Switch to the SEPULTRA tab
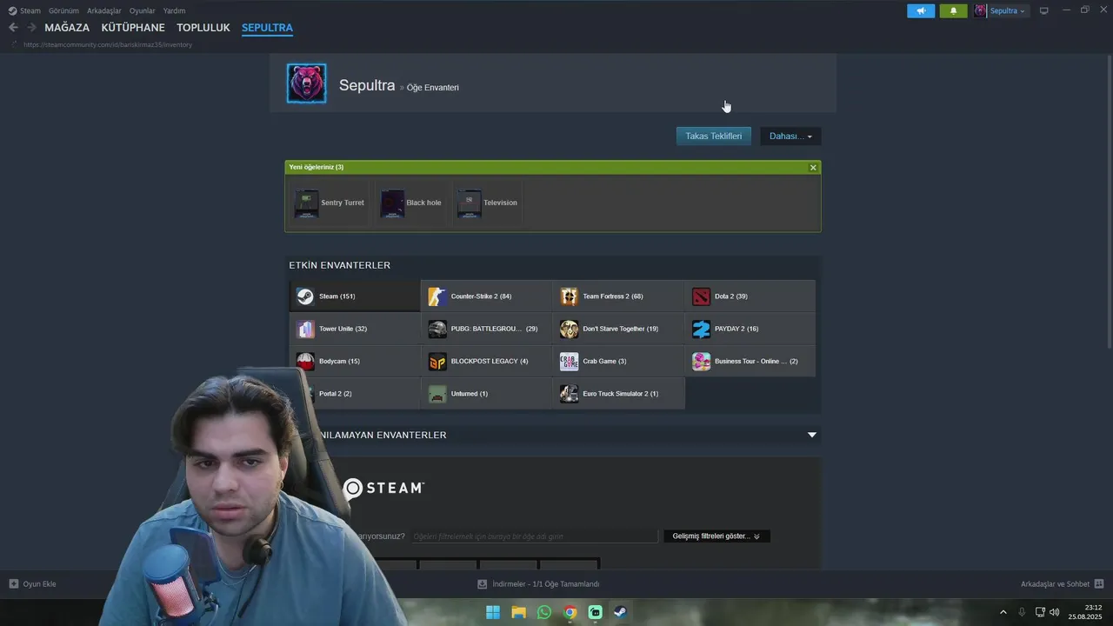This screenshot has height=626, width=1113. pos(267,28)
